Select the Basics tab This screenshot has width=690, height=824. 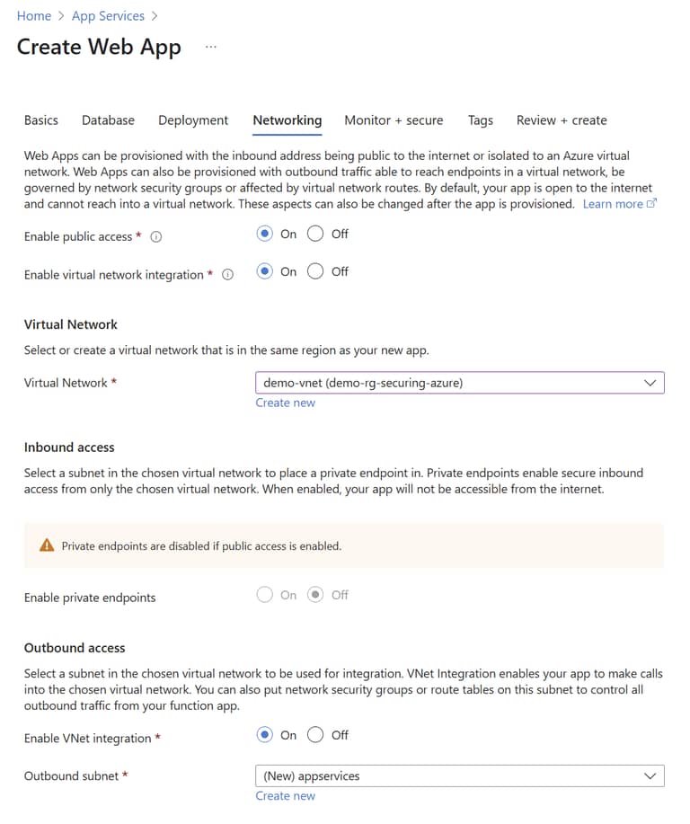[41, 120]
